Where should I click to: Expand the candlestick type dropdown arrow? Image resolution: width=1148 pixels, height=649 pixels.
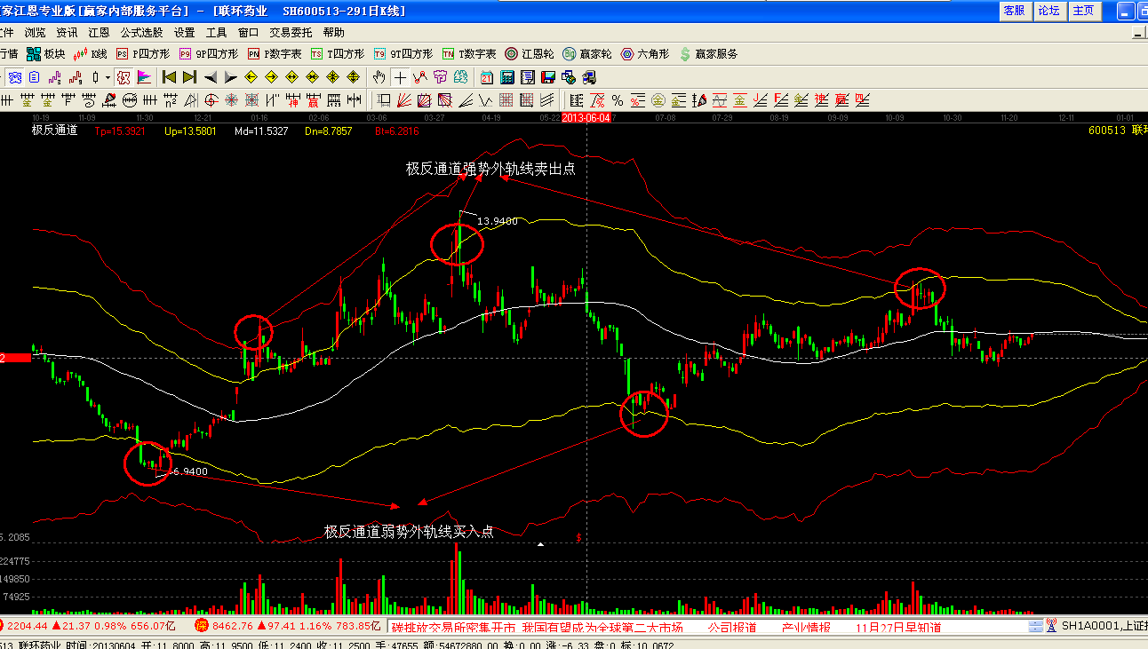(x=108, y=77)
